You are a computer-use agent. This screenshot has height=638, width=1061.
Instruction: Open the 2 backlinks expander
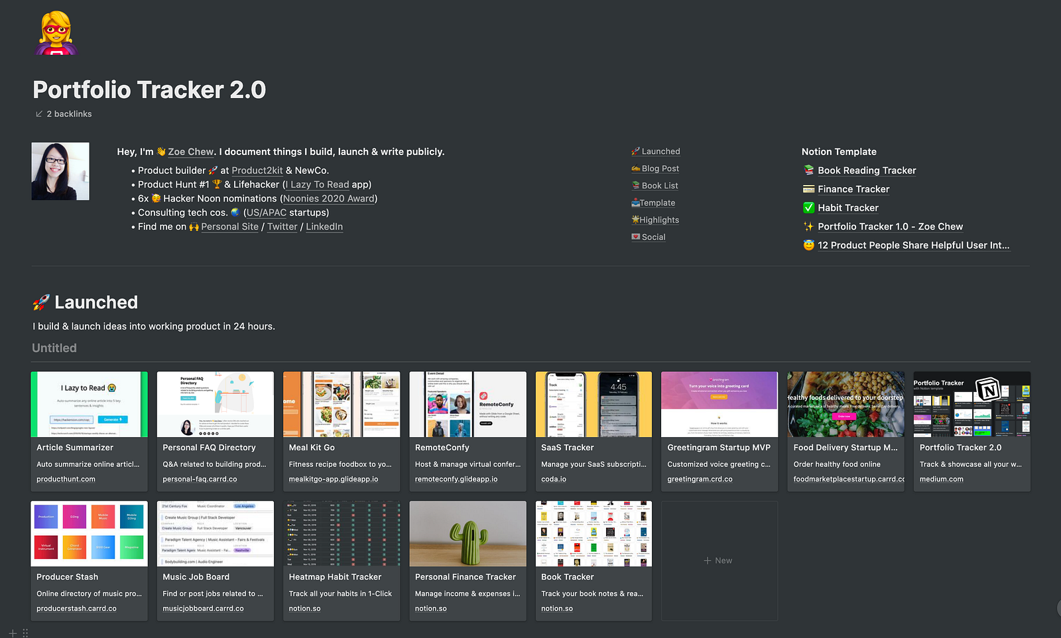[x=69, y=114]
